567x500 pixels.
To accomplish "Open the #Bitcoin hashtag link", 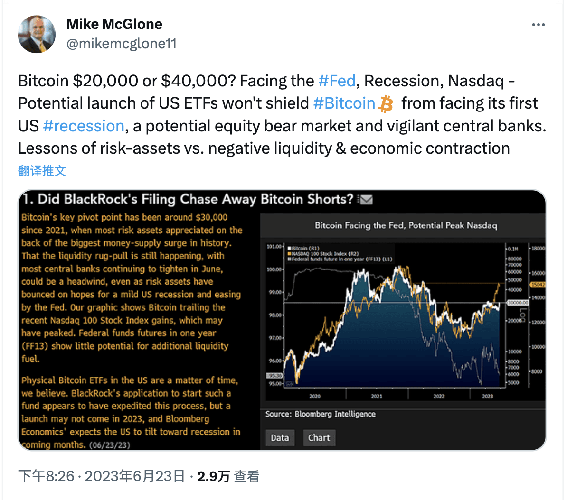I will point(344,103).
